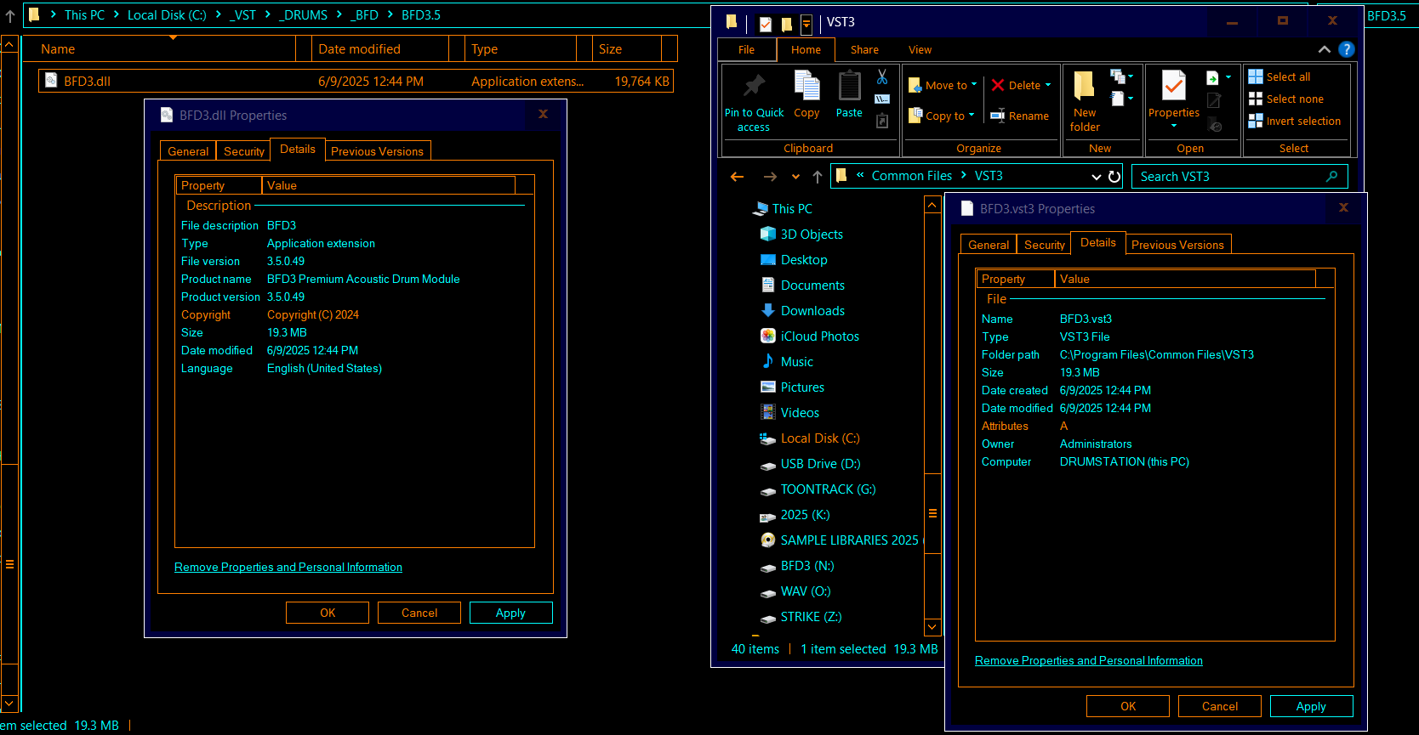This screenshot has width=1419, height=735.
Task: Open the Open-with dropdown arrow
Action: tap(1228, 77)
